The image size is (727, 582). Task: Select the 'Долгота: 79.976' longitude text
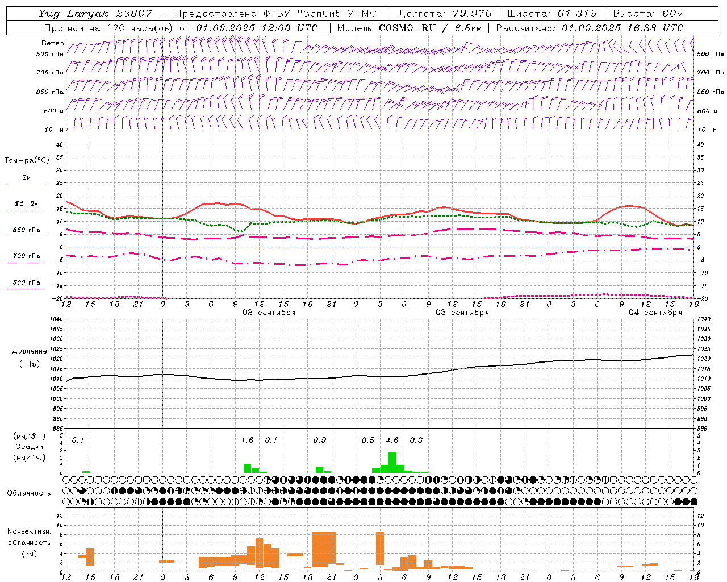point(445,14)
